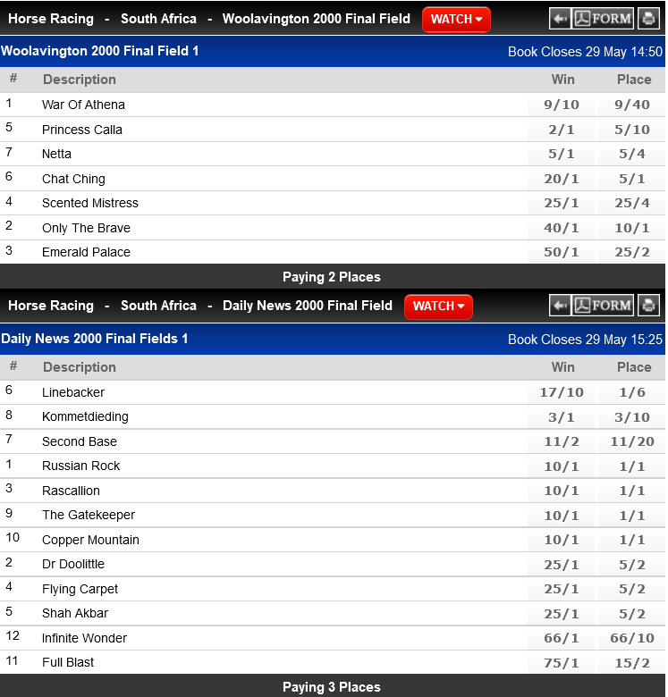
Task: Click the Woolavington 2000 Final Field 1 heading
Action: (100, 51)
